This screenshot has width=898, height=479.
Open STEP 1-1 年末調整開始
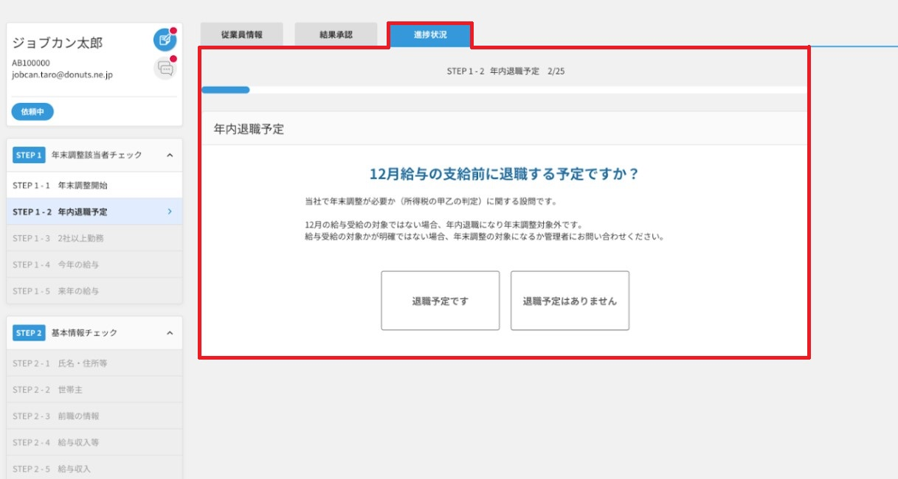coord(94,185)
